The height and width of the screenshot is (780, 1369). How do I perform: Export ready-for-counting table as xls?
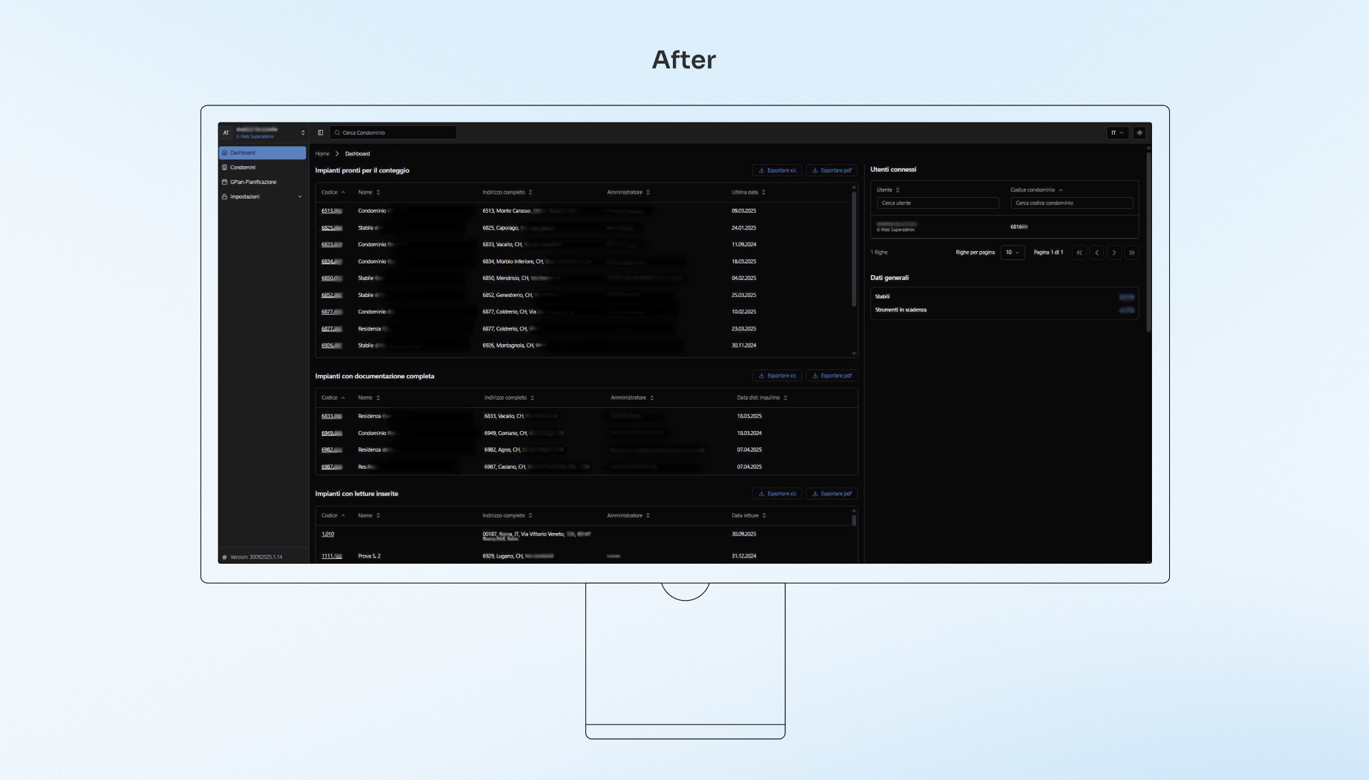pyautogui.click(x=777, y=170)
